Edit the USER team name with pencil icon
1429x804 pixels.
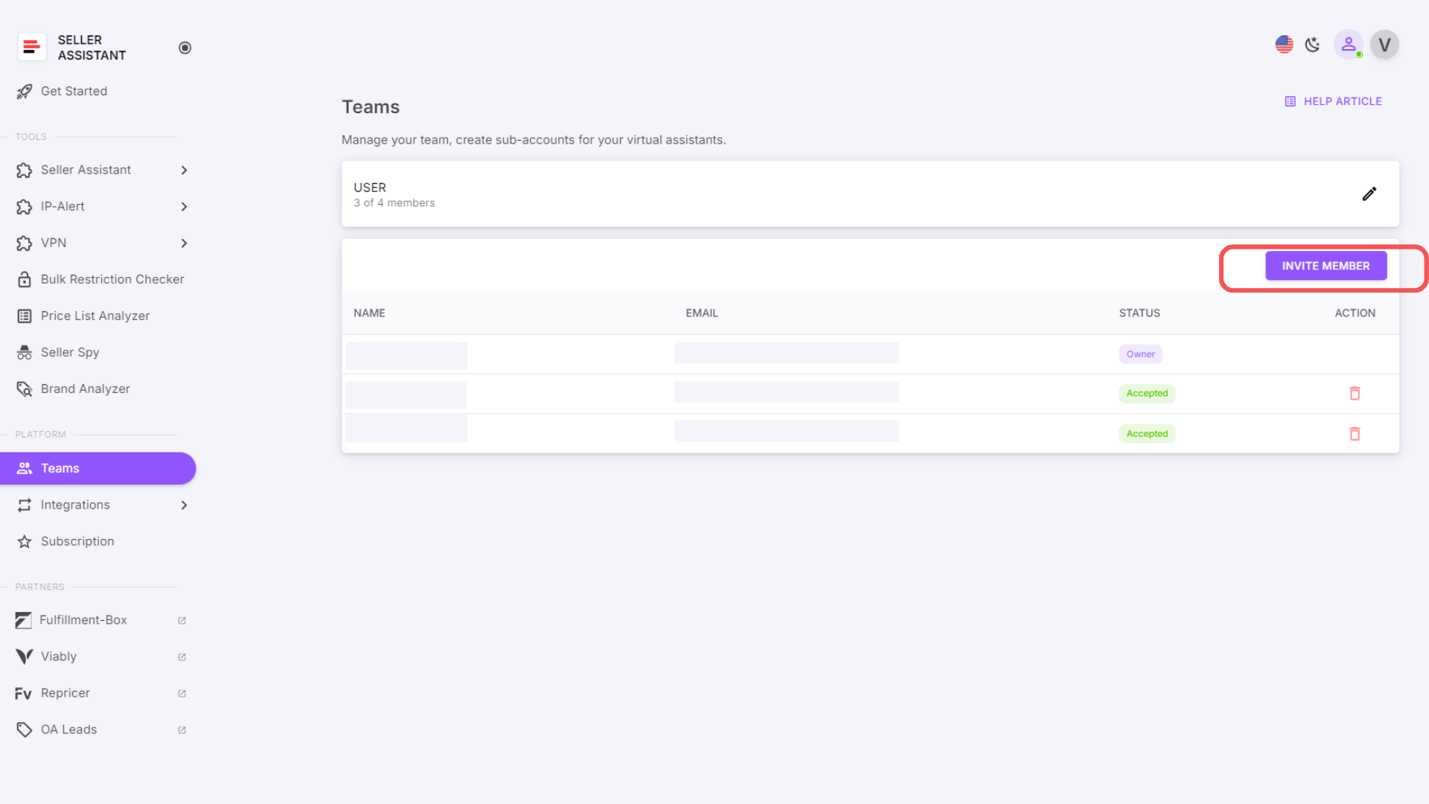point(1369,194)
